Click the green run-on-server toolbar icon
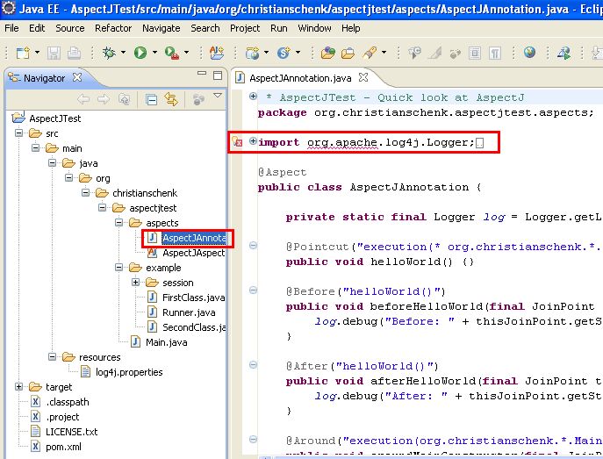Screen dimensions: 603x459 tap(564, 53)
